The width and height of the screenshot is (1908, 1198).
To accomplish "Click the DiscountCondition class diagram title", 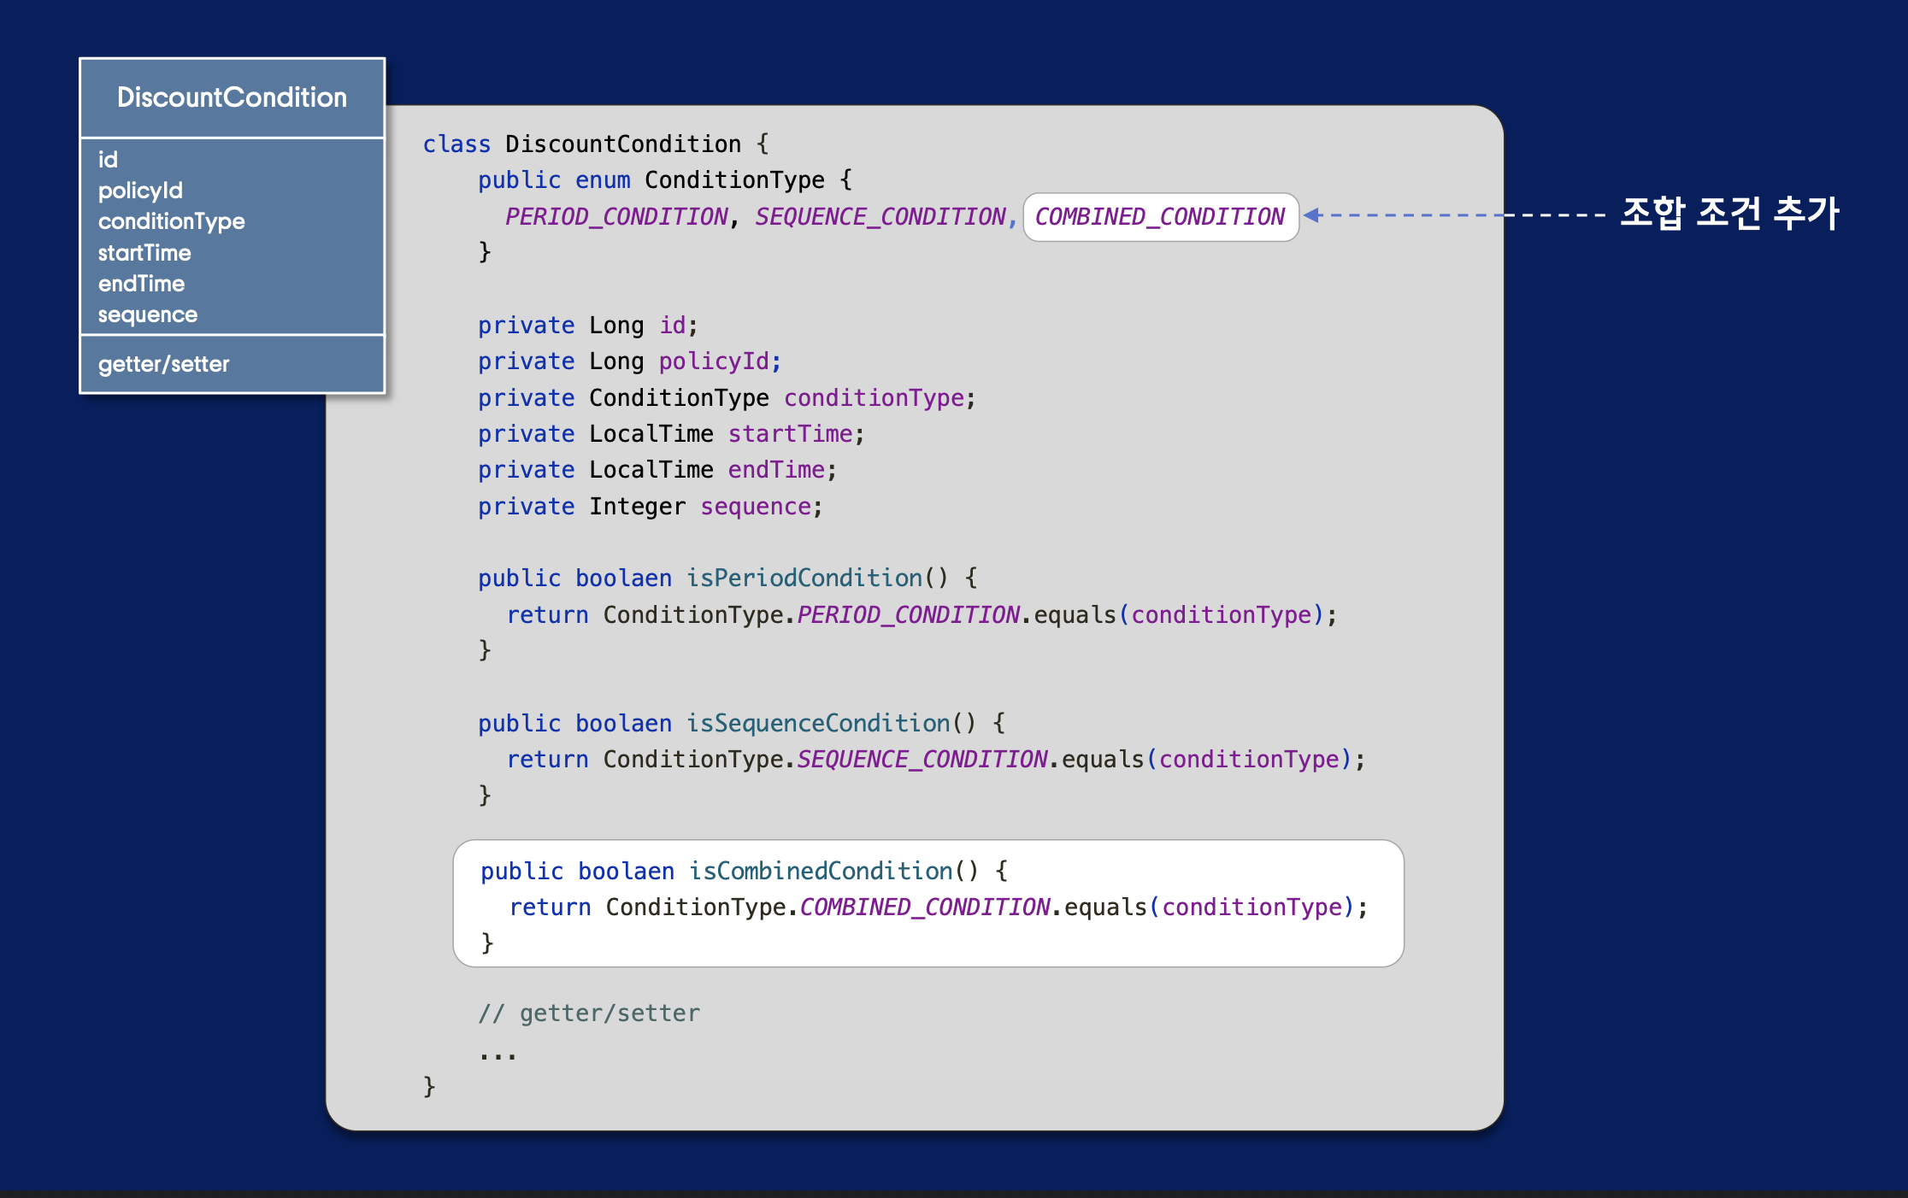I will (232, 97).
